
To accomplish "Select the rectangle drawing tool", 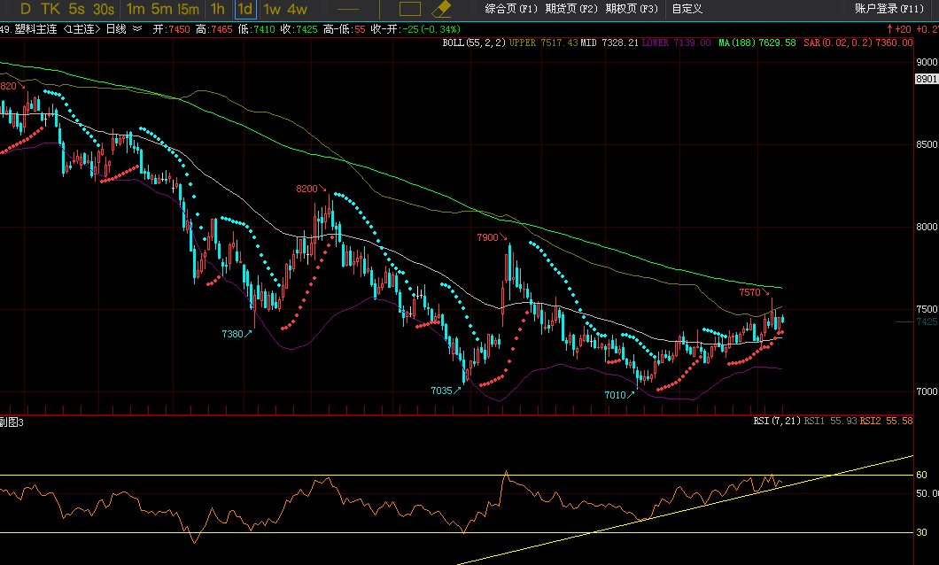I will tap(410, 9).
